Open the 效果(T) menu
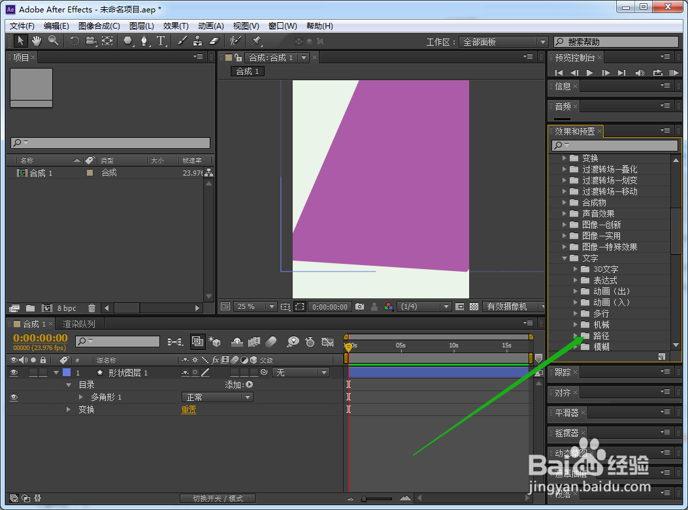The image size is (688, 510). click(176, 26)
